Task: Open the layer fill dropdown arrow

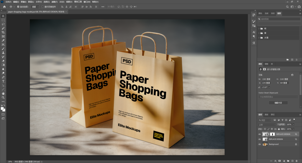Action: [293, 129]
